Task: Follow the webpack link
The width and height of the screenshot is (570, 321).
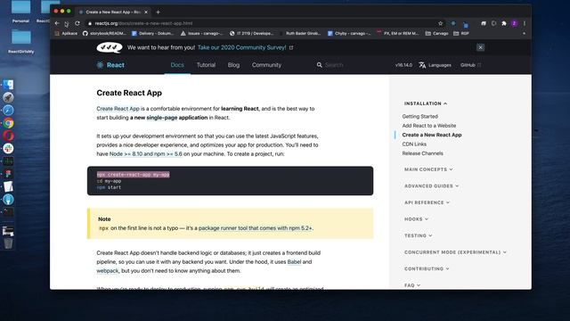Action: coord(108,271)
